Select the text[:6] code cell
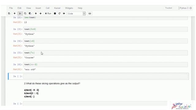This screenshot has height=110, width=196. [105, 41]
